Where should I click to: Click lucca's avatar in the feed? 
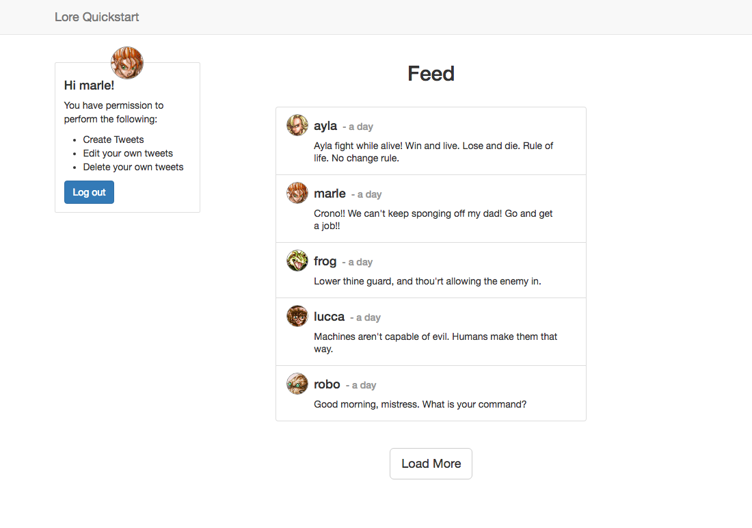[x=297, y=316]
